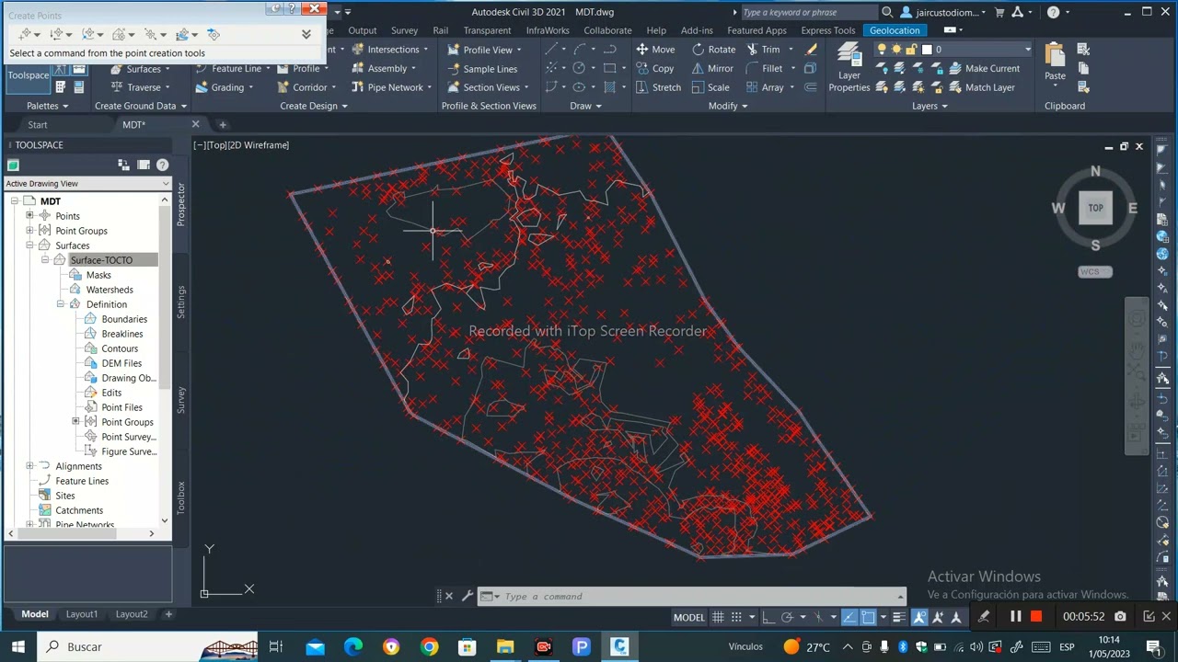
Task: Select the Scale tool
Action: [x=710, y=87]
